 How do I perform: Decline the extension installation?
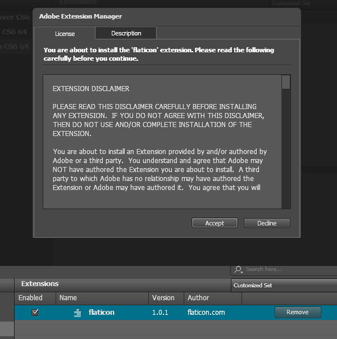tap(267, 223)
